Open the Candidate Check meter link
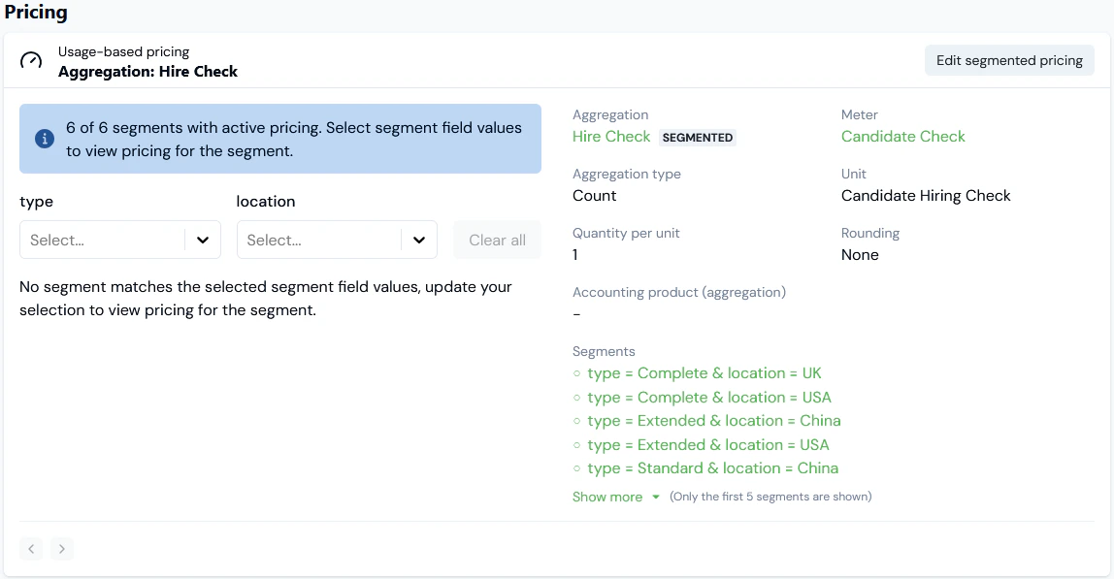 (902, 137)
